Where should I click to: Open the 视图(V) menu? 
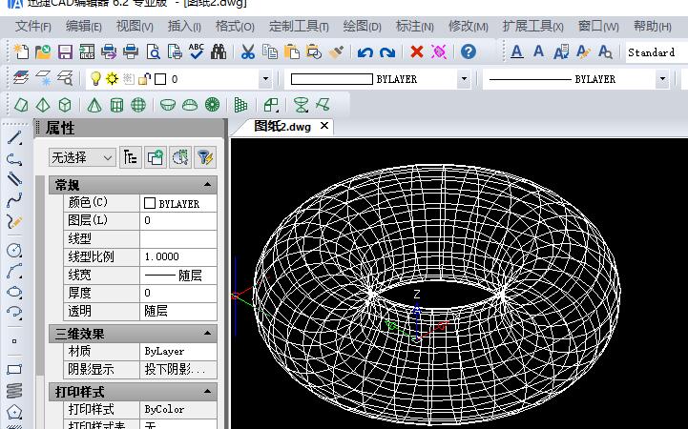(135, 27)
